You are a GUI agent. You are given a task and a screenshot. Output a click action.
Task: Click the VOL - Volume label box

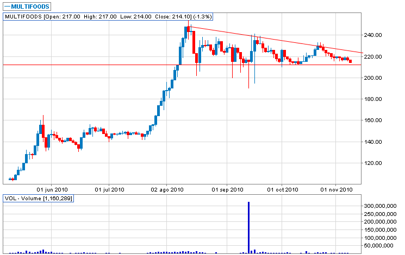tap(38, 199)
